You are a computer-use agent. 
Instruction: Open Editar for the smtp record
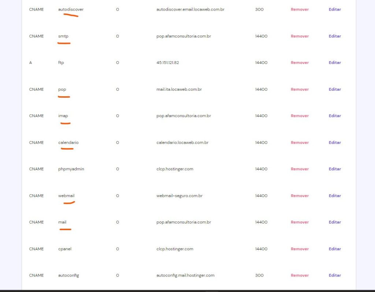coord(335,36)
